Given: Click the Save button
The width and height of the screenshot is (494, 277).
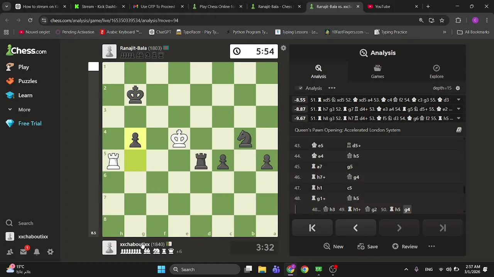Looking at the screenshot, I should pos(367,247).
